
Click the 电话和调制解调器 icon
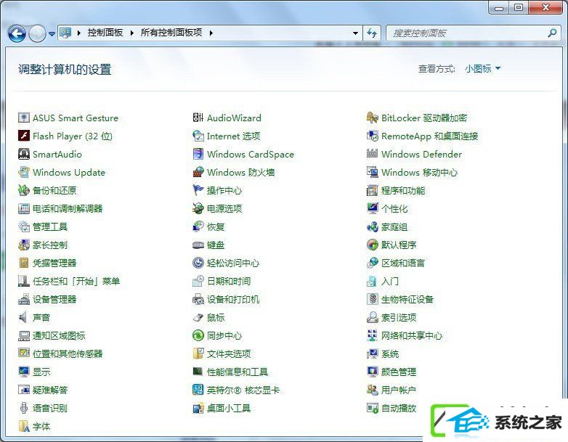[x=24, y=208]
